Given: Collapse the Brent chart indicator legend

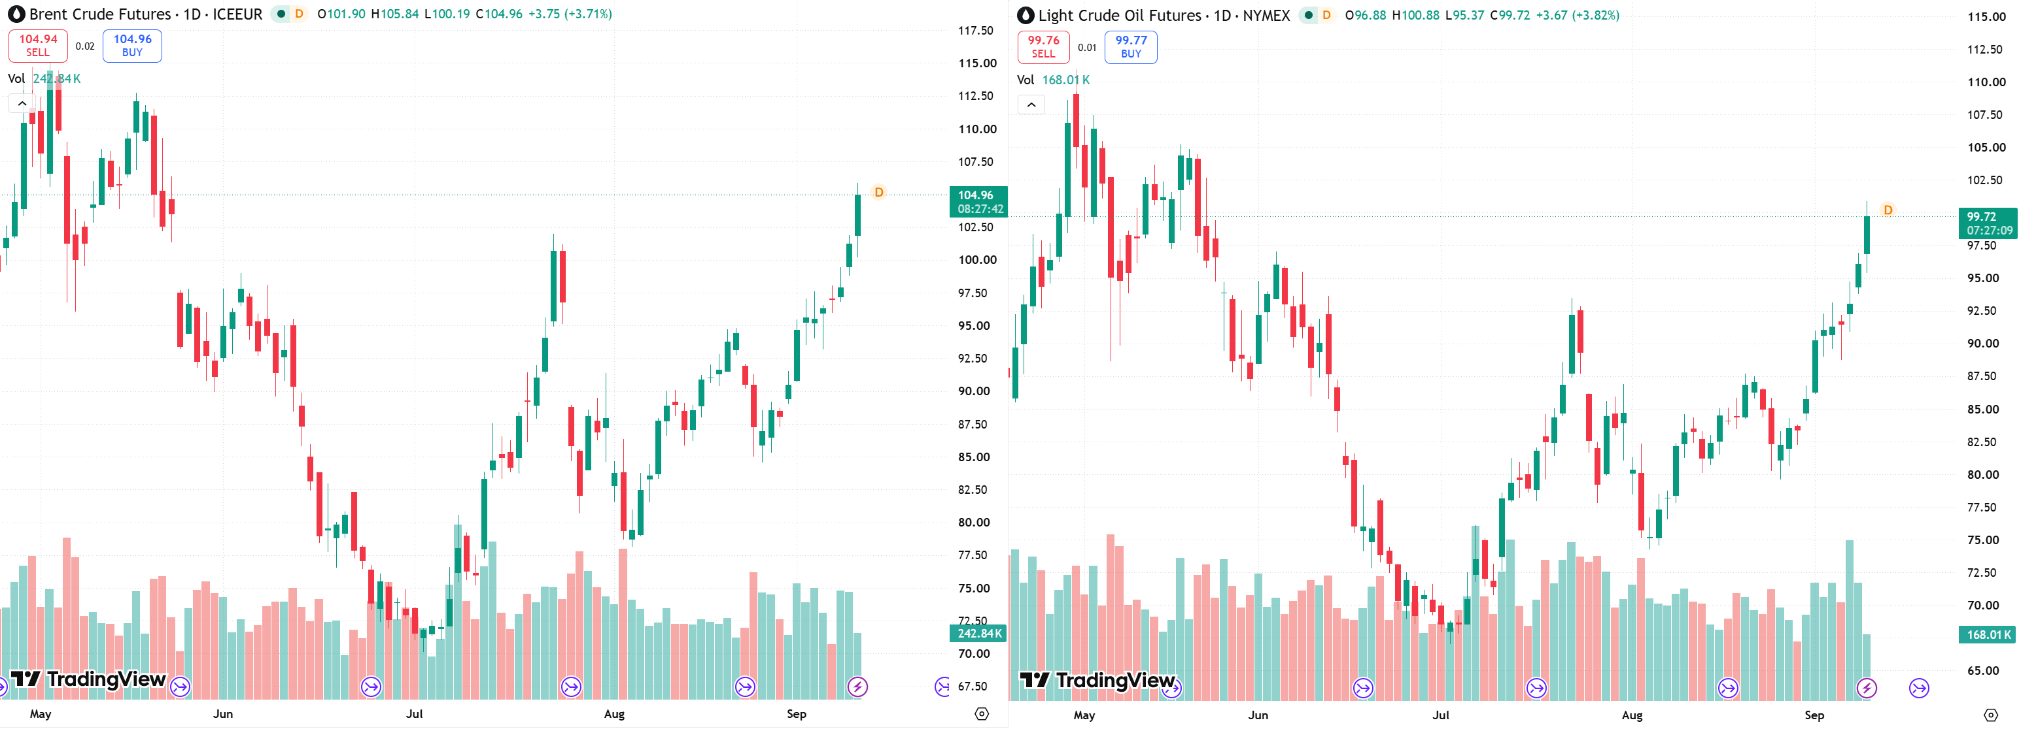Looking at the screenshot, I should click(x=22, y=103).
